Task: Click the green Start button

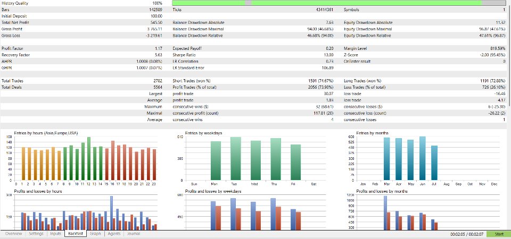Action: [499, 234]
